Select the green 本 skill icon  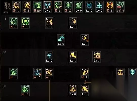point(25,23)
